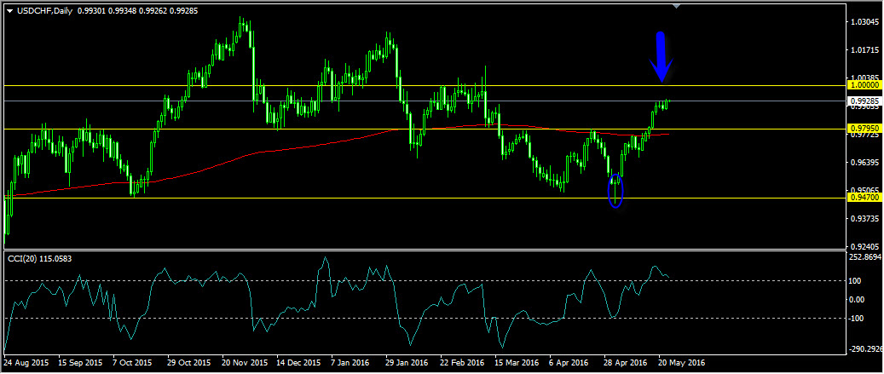Click the 1.01715 price axis value

[865, 51]
